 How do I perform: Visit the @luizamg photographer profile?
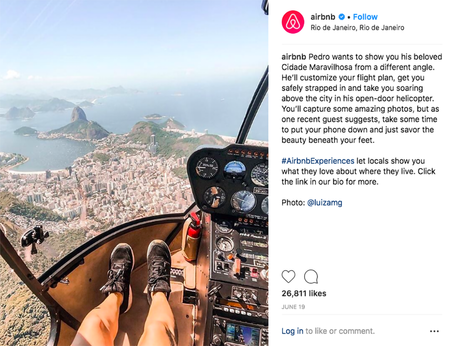(324, 203)
